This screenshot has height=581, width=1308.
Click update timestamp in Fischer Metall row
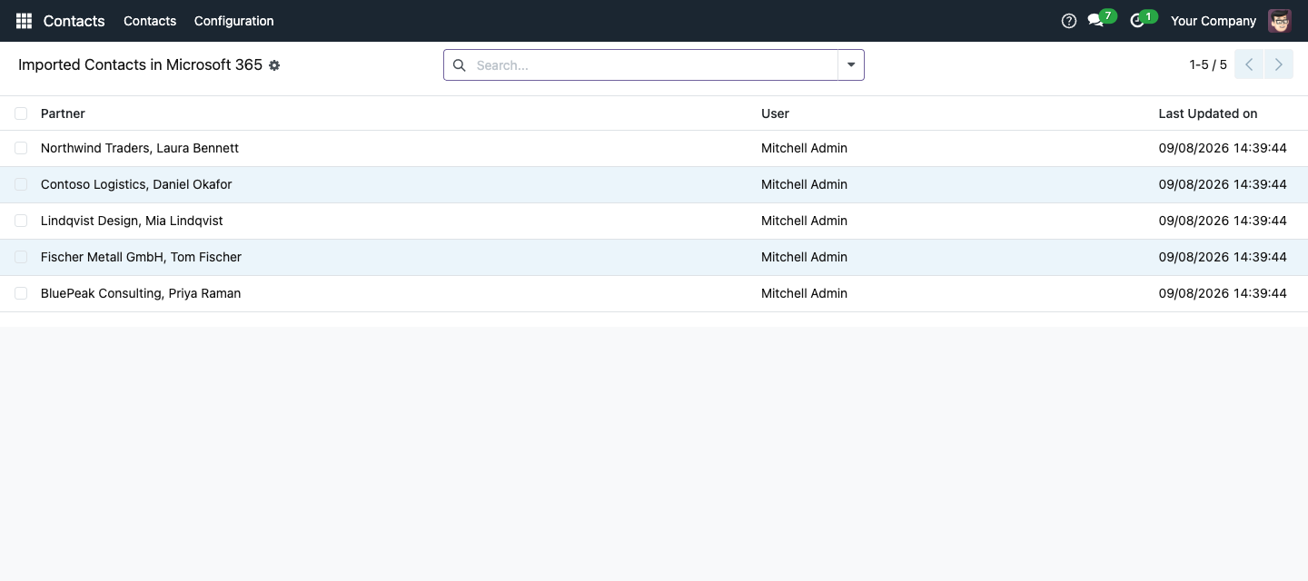[x=1223, y=257]
